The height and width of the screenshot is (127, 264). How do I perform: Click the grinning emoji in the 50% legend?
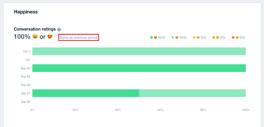(177, 38)
